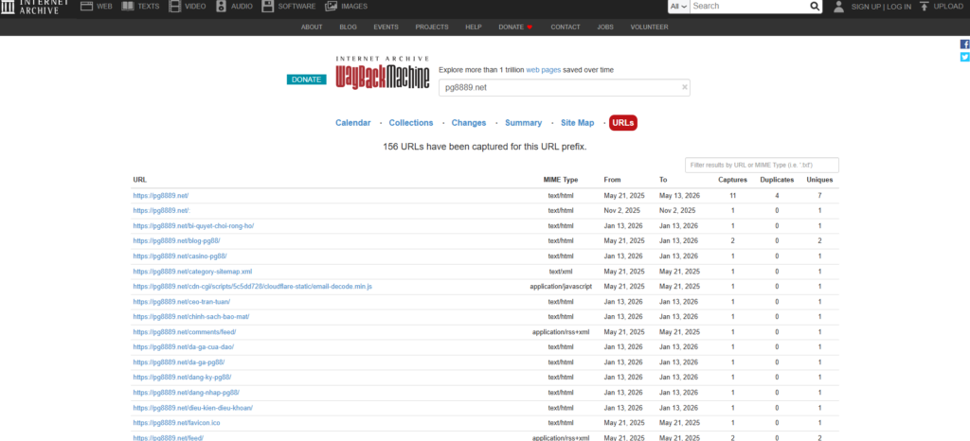The width and height of the screenshot is (970, 441).
Task: Open the category-sitemap.xml URL link
Action: (192, 272)
